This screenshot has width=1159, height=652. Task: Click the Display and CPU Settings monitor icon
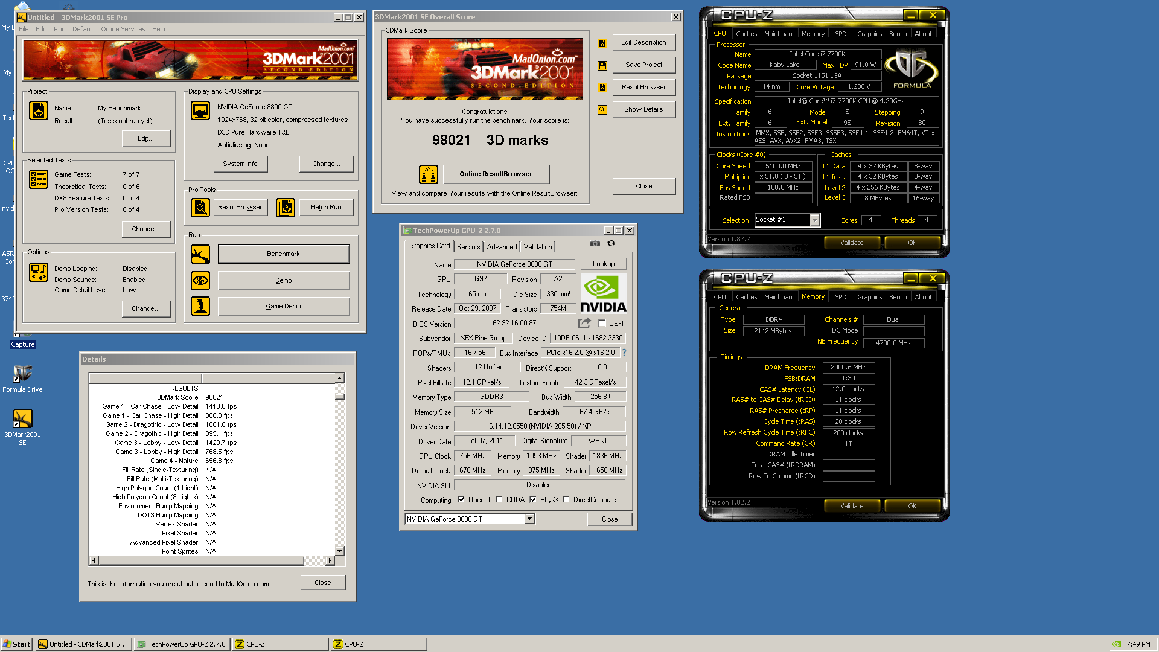point(200,110)
